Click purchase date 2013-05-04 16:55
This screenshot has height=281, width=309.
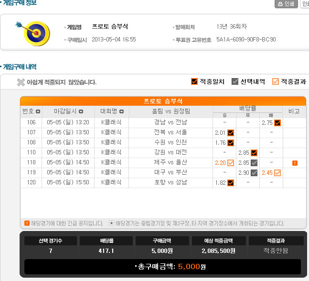[x=114, y=40]
